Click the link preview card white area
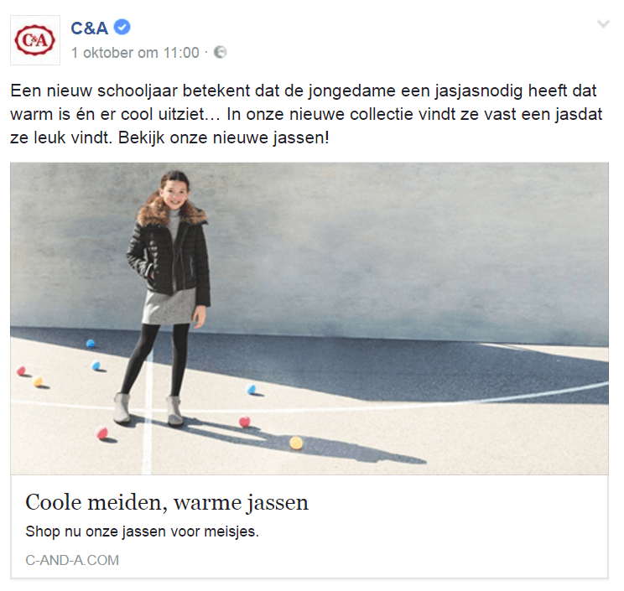The image size is (624, 591). (x=309, y=526)
